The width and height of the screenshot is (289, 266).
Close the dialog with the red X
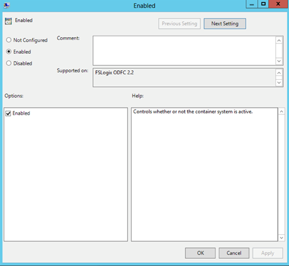[278, 4]
